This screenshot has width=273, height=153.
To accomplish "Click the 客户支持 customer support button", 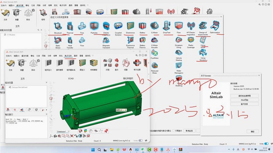I will pyautogui.click(x=244, y=104).
